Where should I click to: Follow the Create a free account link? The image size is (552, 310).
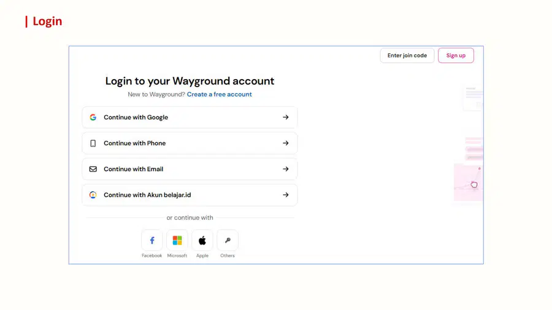220,94
